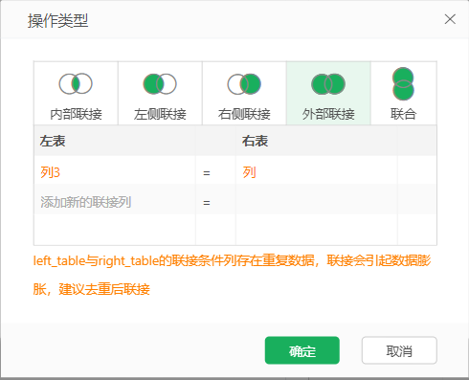The width and height of the screenshot is (469, 380).
Task: Choose the 联合 union icon
Action: pos(403,84)
